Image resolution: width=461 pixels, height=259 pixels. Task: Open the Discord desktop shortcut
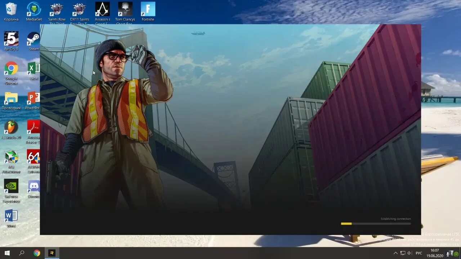[x=33, y=189]
